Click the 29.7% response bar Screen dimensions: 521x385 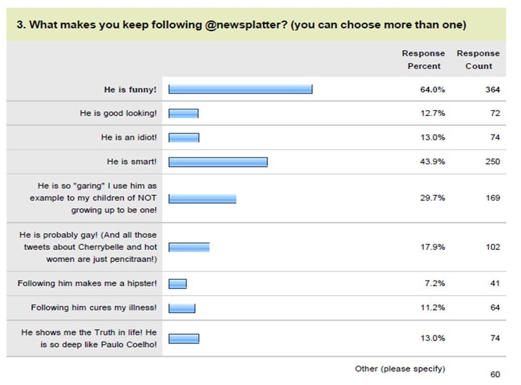coord(202,199)
